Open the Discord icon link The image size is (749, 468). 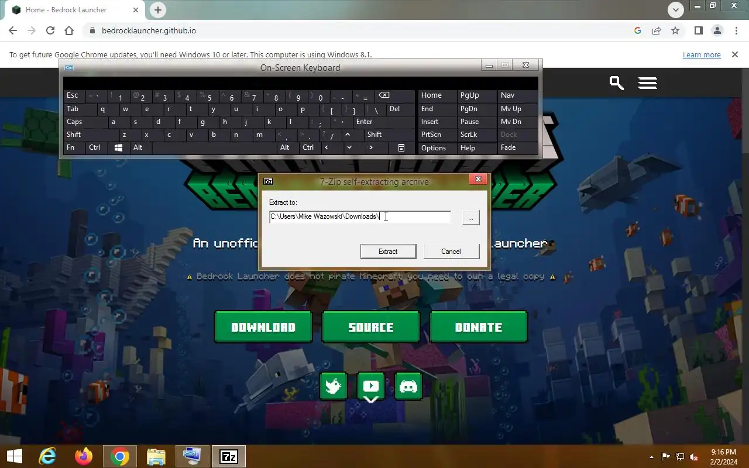[408, 387]
